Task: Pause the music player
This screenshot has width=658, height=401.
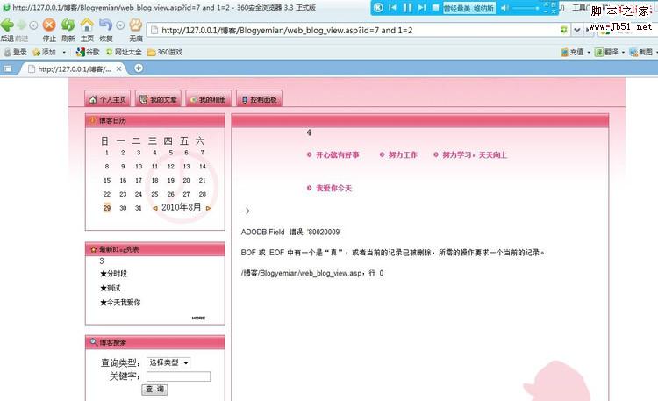Action: click(x=407, y=8)
